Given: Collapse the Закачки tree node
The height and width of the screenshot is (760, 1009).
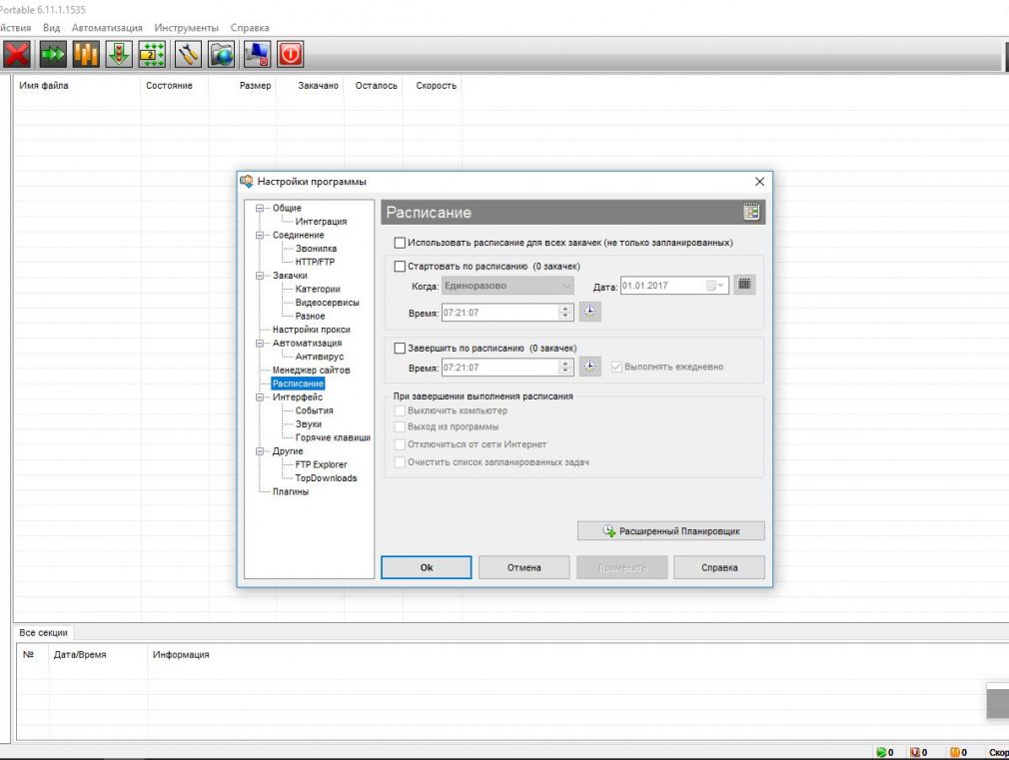Looking at the screenshot, I should coord(260,276).
